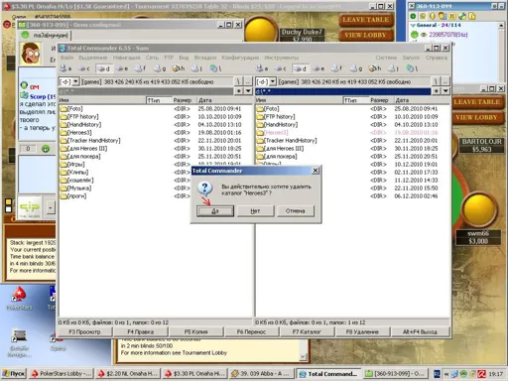The image size is (508, 381).
Task: Open Opera desktop shortcut
Action: tap(58, 341)
